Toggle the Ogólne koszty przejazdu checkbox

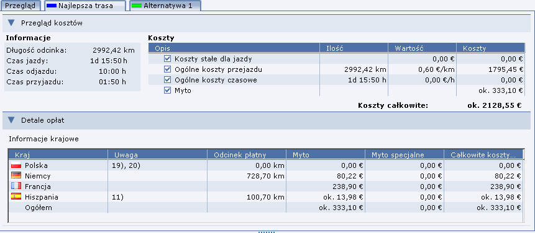pyautogui.click(x=167, y=69)
